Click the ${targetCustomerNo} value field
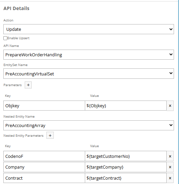This screenshot has width=179, height=184. point(126,156)
